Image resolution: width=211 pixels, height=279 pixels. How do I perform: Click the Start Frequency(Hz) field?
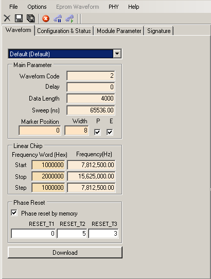tap(91, 165)
